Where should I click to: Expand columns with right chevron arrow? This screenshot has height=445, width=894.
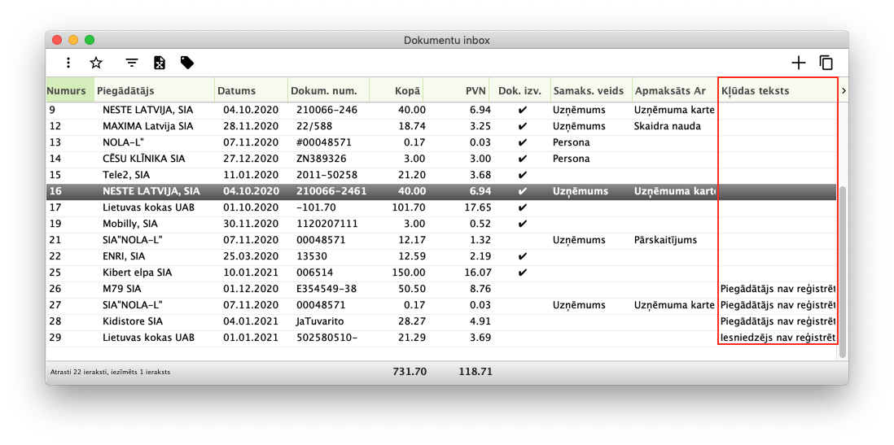[x=844, y=90]
